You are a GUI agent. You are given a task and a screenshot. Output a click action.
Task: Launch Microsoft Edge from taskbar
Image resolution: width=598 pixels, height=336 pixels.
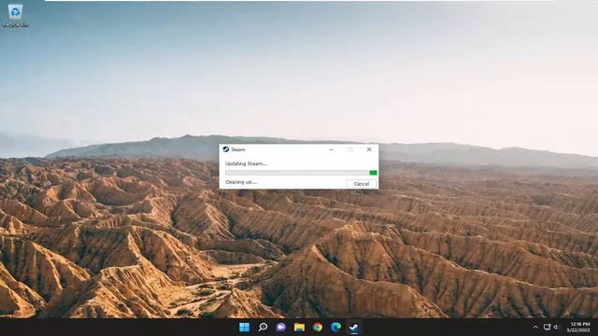coord(335,328)
